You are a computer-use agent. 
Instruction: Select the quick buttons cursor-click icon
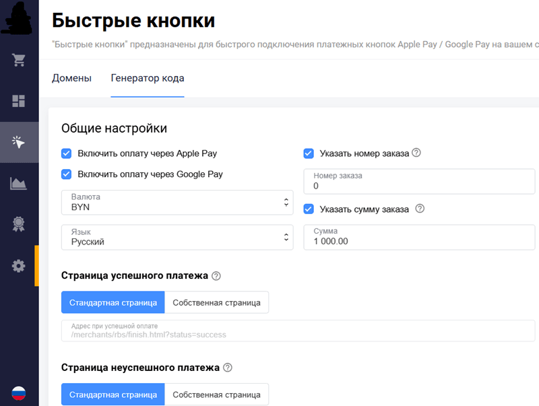point(19,142)
